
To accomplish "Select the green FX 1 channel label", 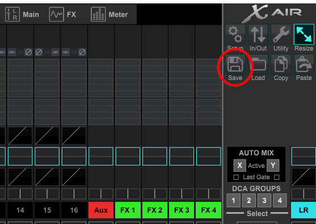I will coord(128,210).
